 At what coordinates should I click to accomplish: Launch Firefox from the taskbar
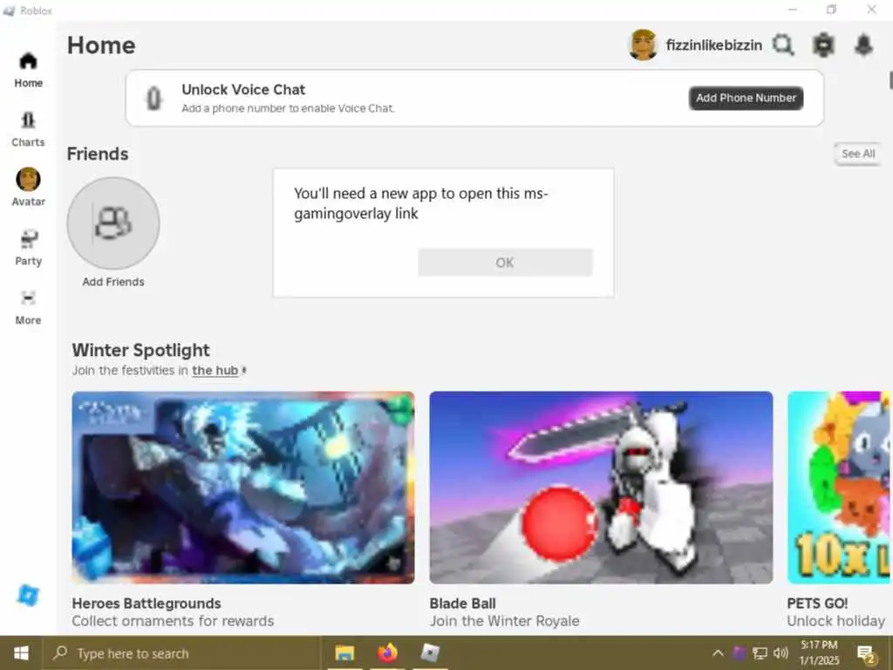pyautogui.click(x=387, y=653)
